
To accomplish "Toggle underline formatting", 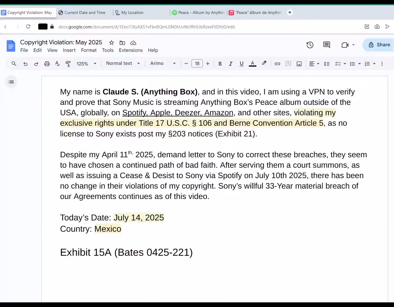I will [242, 64].
